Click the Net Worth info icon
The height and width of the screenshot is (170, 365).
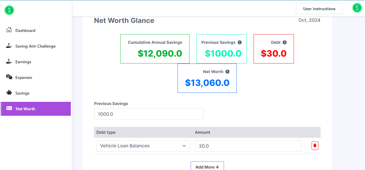point(227,72)
